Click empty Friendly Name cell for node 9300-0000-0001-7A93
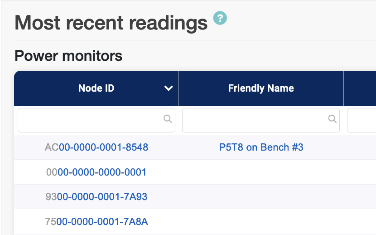This screenshot has width=376, height=235. pos(261,197)
